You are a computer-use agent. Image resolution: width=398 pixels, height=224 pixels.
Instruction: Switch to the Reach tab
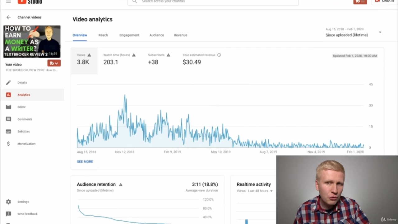[x=103, y=35]
